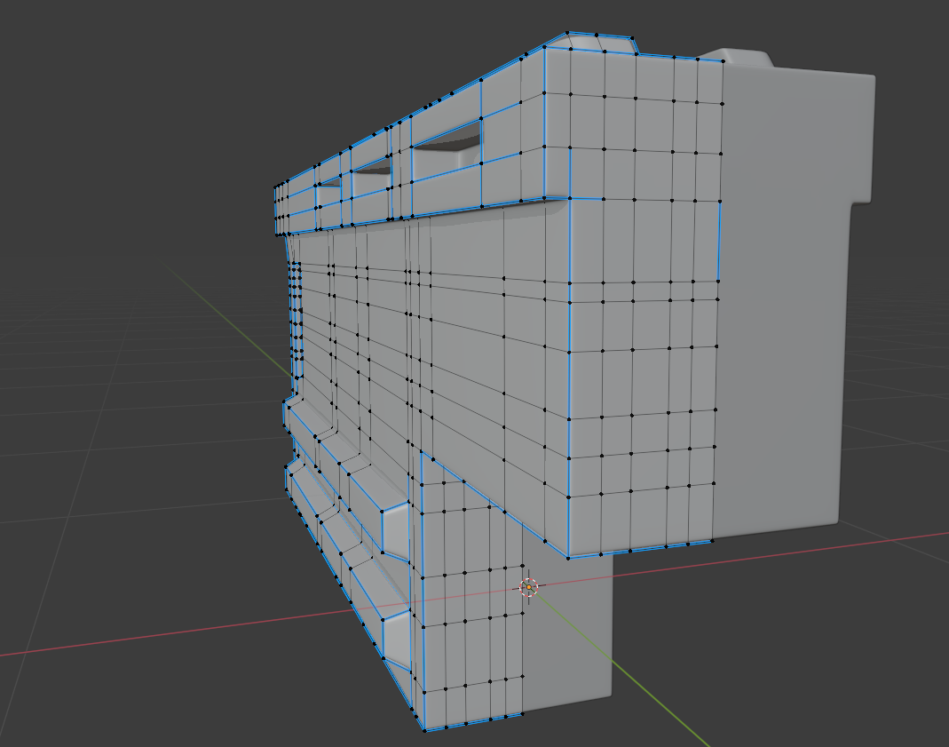Select the topmost peak vertex of the mesh
Viewport: 949px width, 747px height.
pyautogui.click(x=567, y=32)
